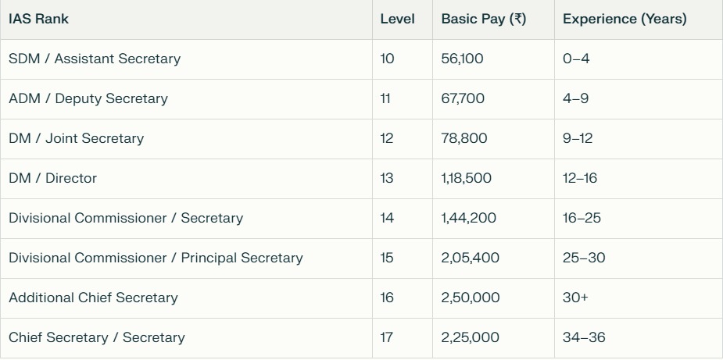The height and width of the screenshot is (360, 723).
Task: Select the 25–30 experience cell
Action: (583, 258)
